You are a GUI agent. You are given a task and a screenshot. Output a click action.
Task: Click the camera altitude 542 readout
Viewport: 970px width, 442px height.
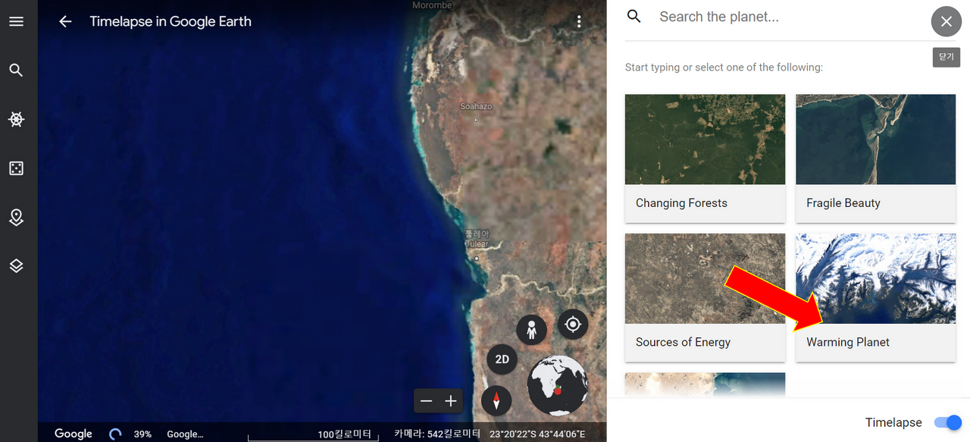pos(436,434)
